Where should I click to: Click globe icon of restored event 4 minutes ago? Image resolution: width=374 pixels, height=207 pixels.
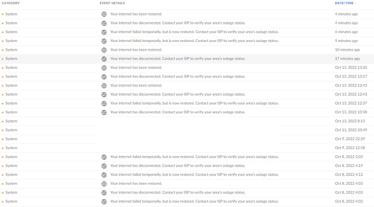coord(104,14)
